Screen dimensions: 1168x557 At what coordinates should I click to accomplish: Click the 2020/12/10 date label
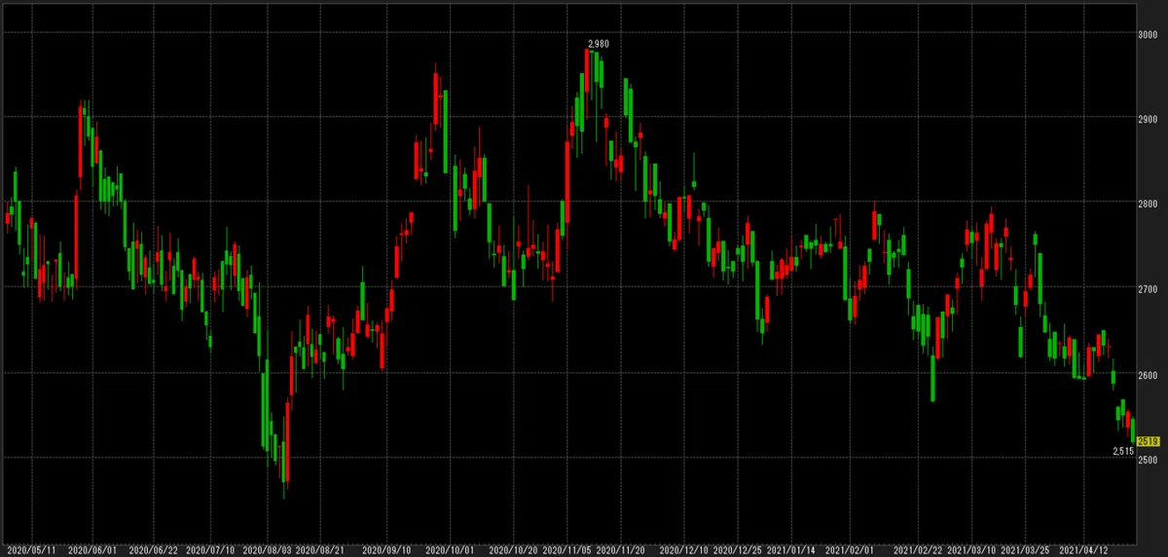coord(682,550)
